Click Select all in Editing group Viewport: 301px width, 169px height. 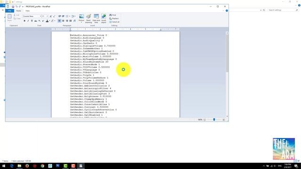point(114,22)
